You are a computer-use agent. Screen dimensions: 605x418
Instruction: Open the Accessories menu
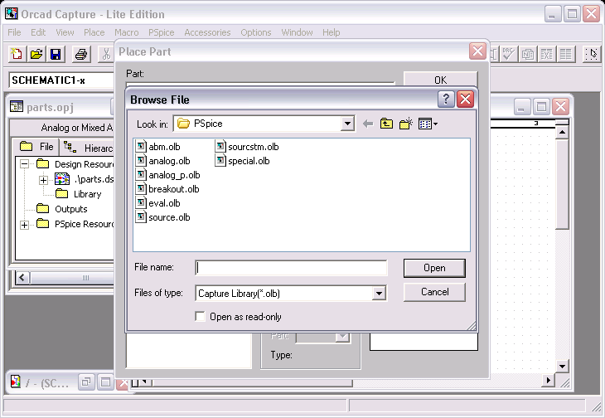point(207,32)
